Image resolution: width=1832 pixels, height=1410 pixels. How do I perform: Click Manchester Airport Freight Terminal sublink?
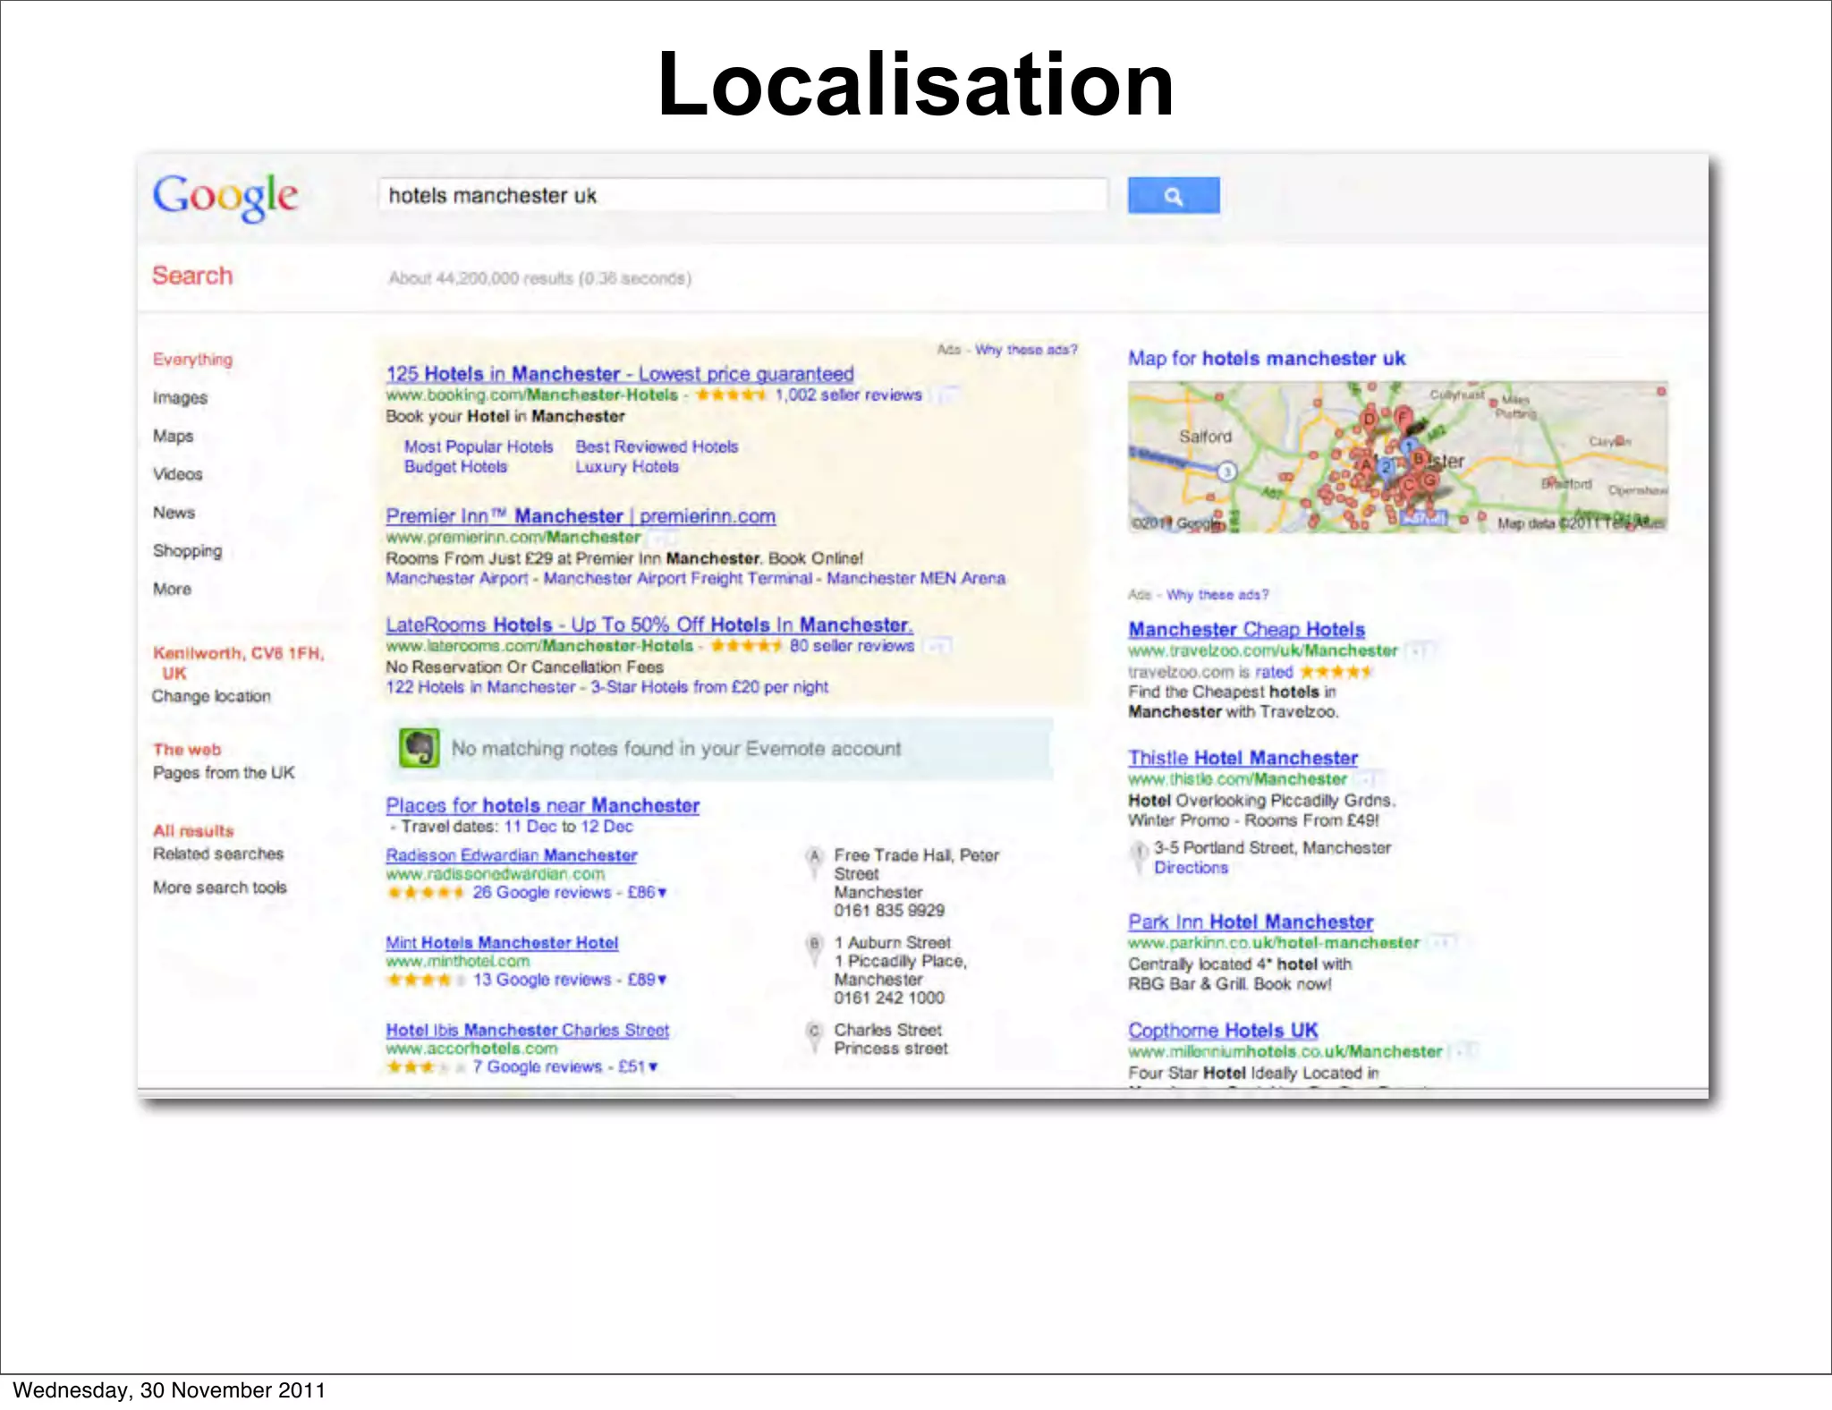coord(678,578)
